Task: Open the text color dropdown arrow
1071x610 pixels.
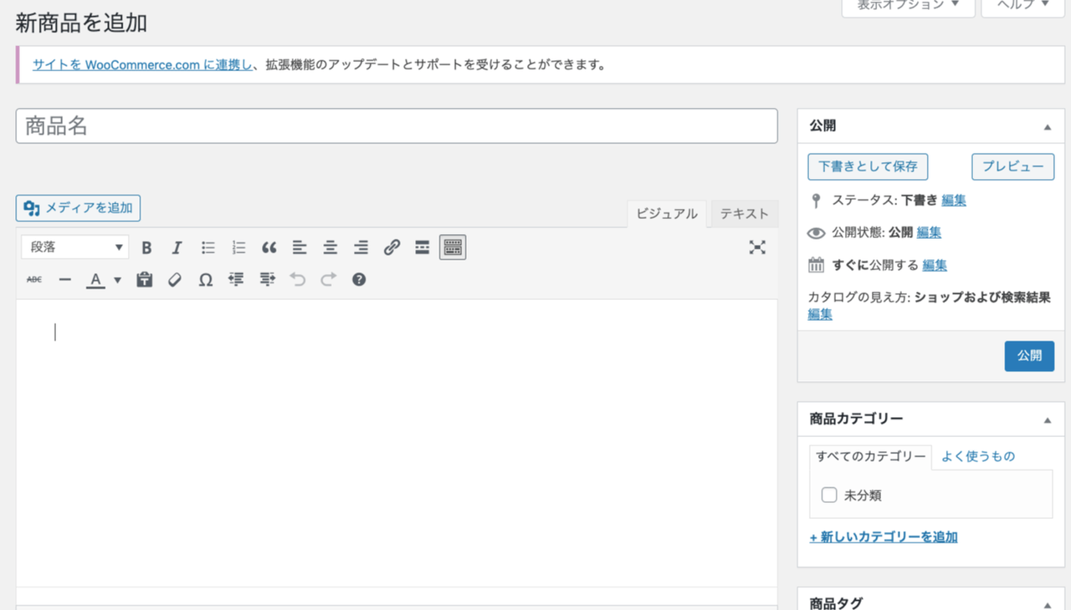Action: coord(117,280)
